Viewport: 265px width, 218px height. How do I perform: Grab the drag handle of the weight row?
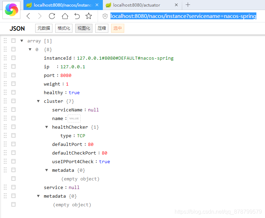[x=5, y=84]
